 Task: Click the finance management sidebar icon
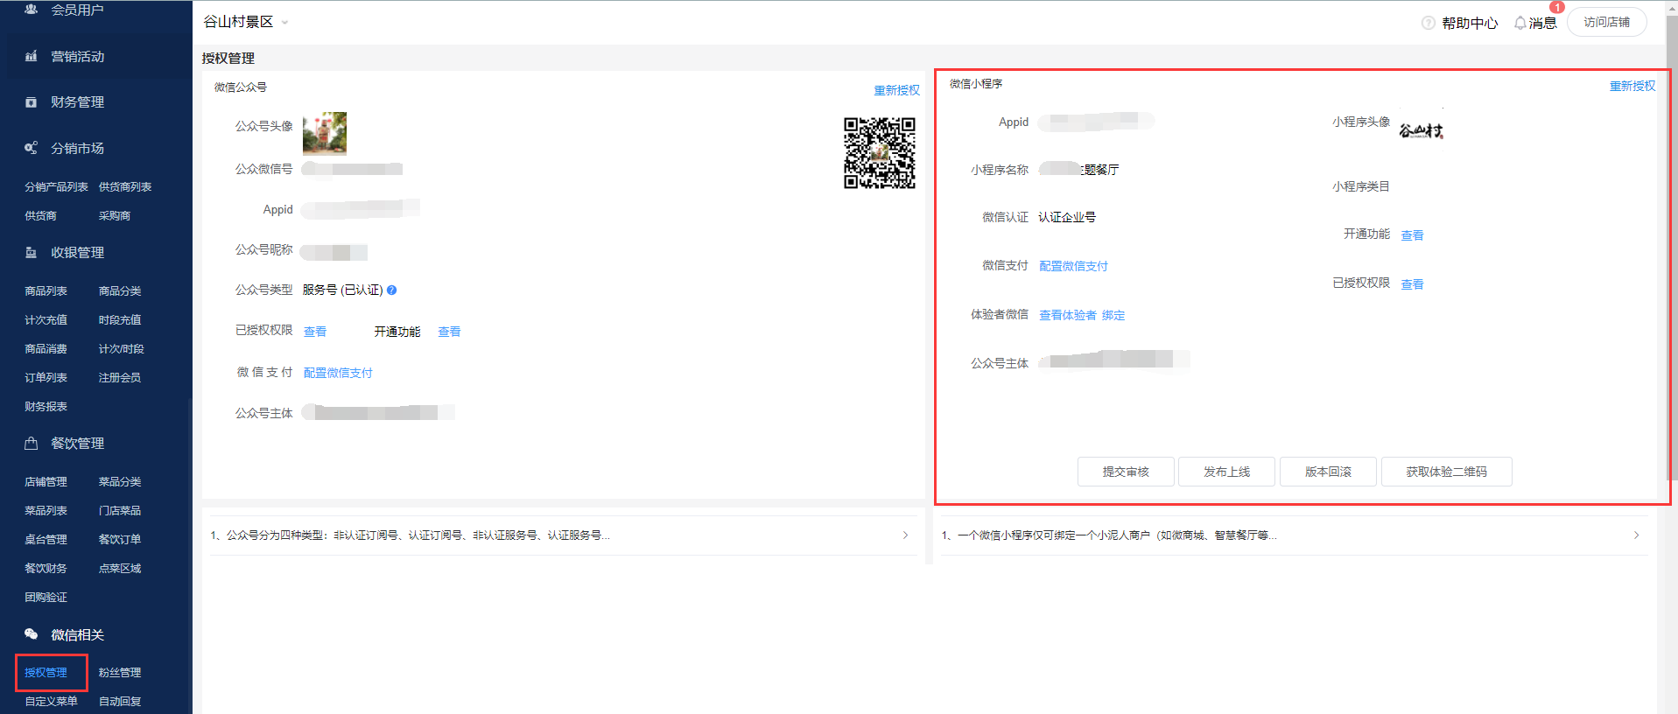[32, 102]
